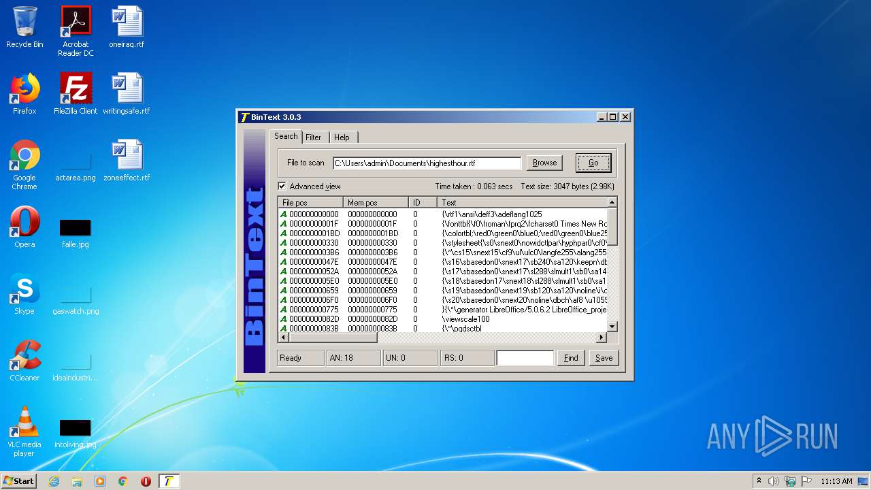
Task: Open the CCleaner desktop shortcut
Action: point(24,361)
